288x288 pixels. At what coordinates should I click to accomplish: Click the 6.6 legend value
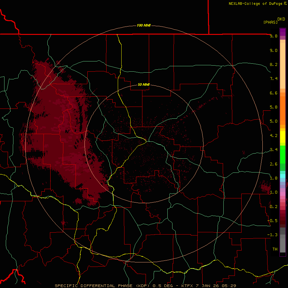click(274, 93)
